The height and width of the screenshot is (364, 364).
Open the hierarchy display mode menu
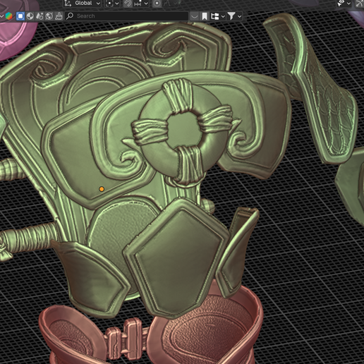coord(218,16)
